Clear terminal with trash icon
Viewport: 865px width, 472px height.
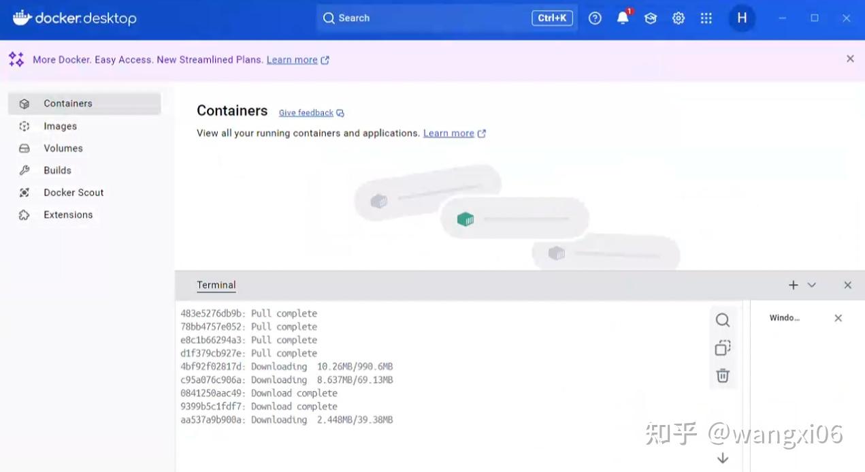click(723, 375)
